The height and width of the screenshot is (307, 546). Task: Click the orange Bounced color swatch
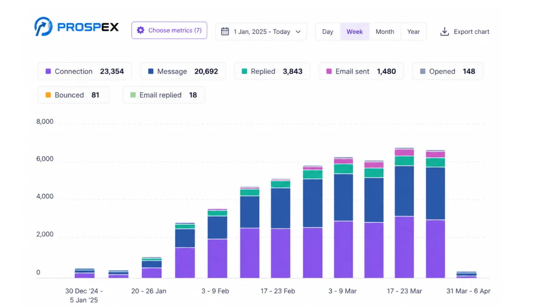coord(48,95)
